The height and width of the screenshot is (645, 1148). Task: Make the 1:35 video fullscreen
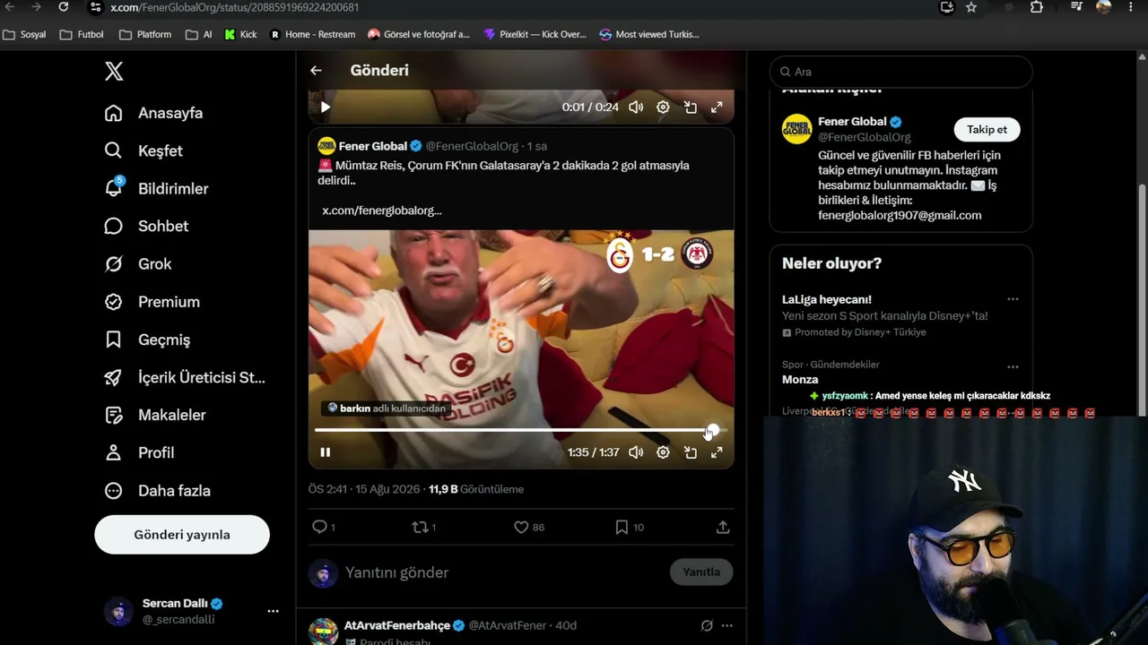click(717, 452)
